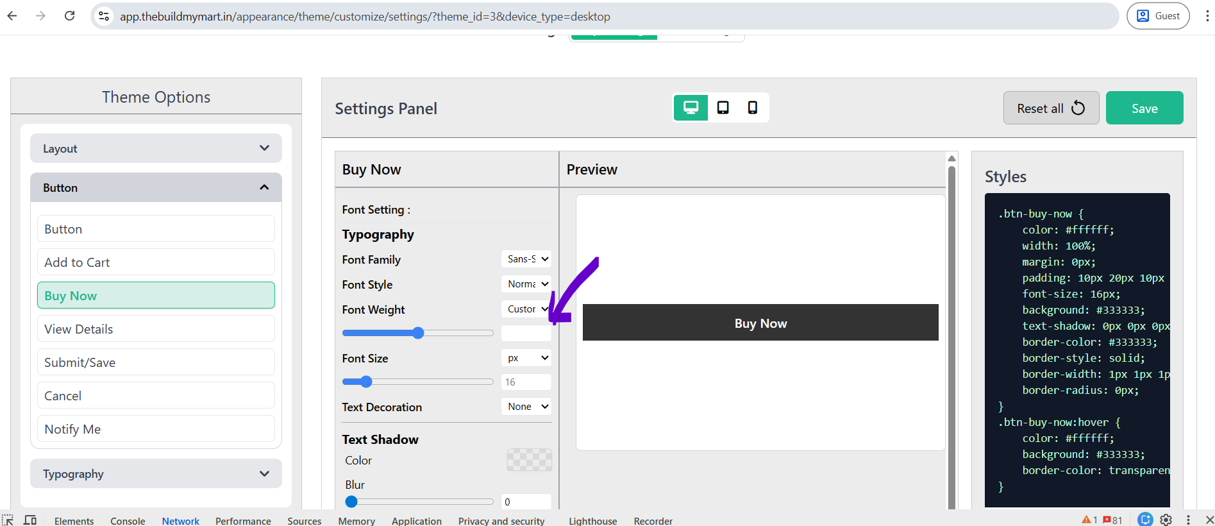This screenshot has width=1215, height=526.
Task: Open DevTools Application tab
Action: (417, 521)
